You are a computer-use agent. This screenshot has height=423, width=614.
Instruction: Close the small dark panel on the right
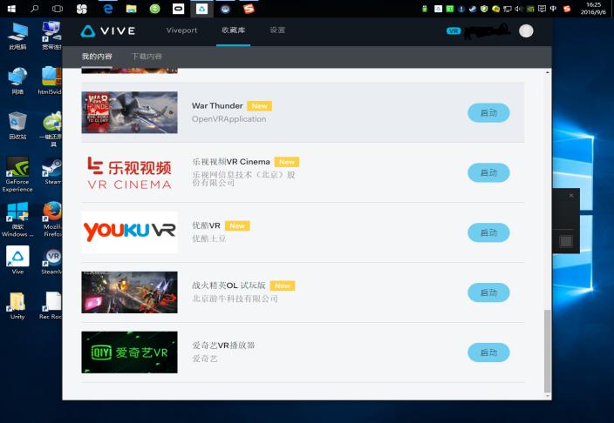[571, 195]
